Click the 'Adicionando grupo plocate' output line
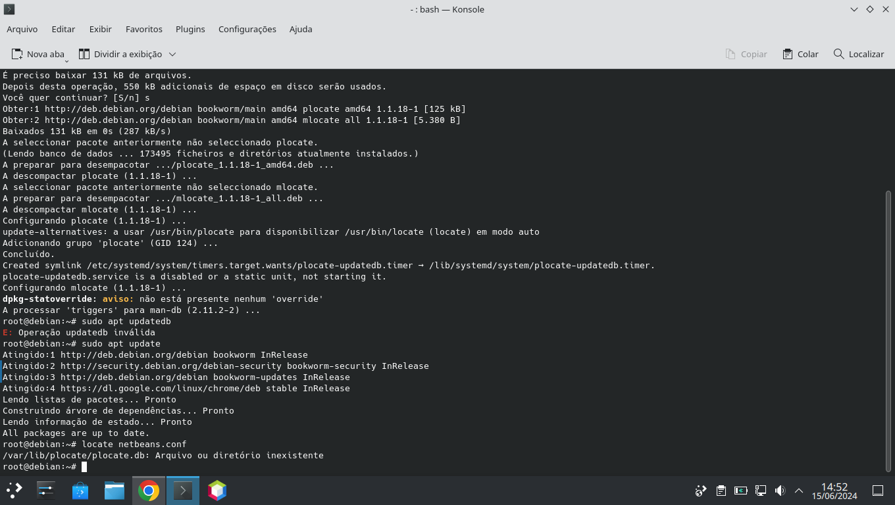 (111, 243)
